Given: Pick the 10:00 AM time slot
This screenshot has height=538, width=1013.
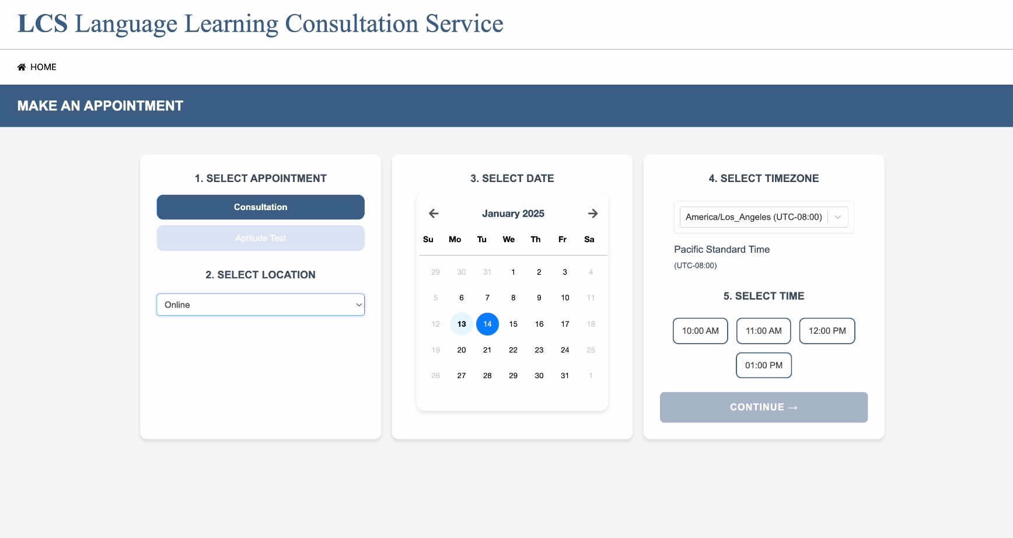Looking at the screenshot, I should click(x=700, y=331).
